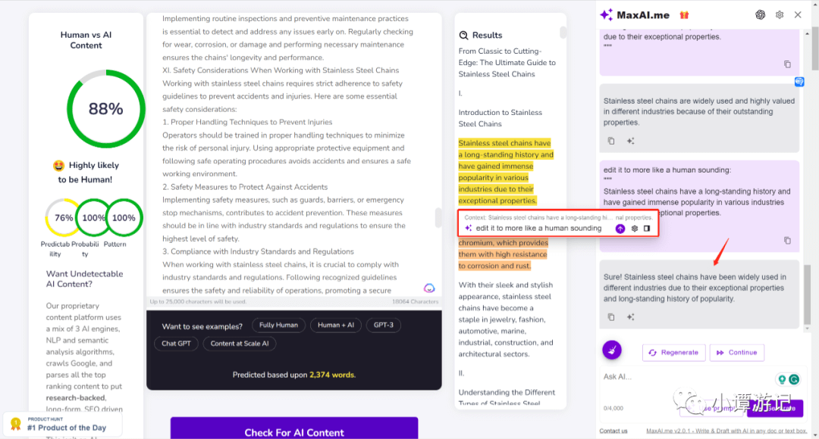Load the Fully Human example

278,325
